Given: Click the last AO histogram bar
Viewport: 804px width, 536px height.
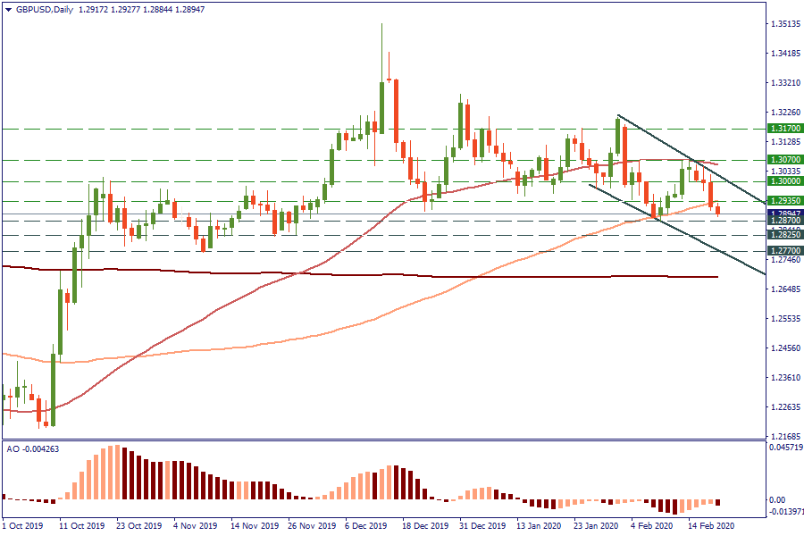Looking at the screenshot, I should 718,503.
